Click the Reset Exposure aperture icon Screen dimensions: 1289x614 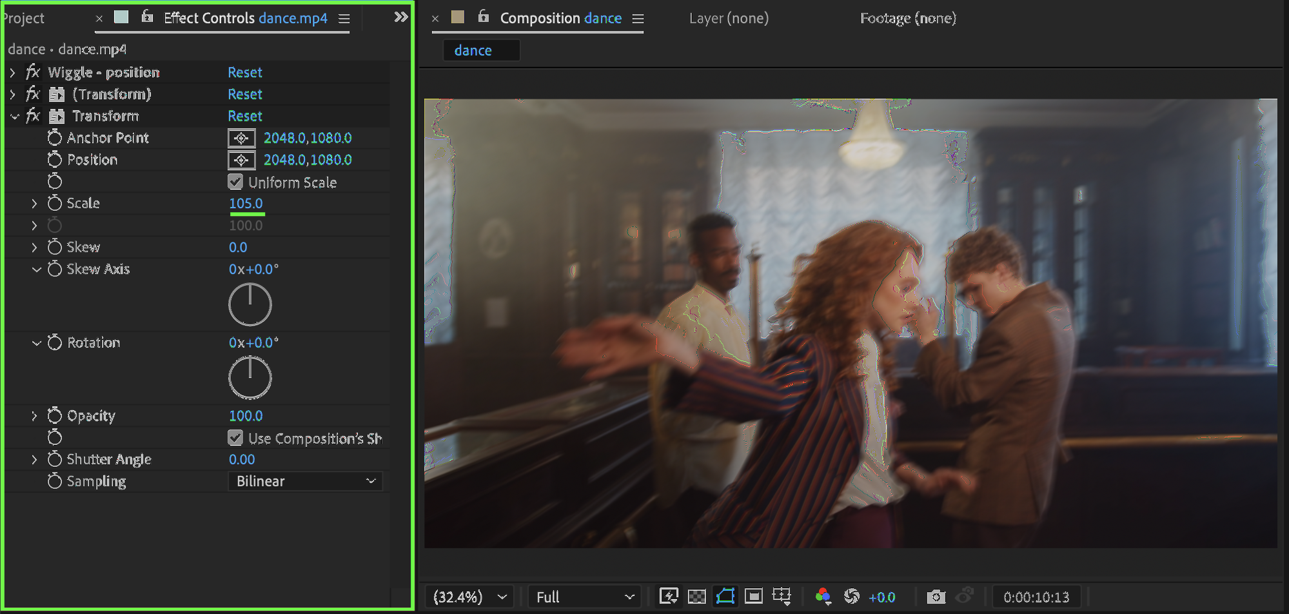point(852,596)
